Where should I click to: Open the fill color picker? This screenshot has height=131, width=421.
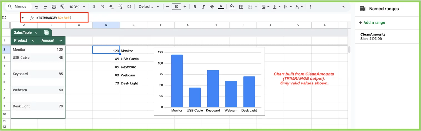[x=232, y=7]
